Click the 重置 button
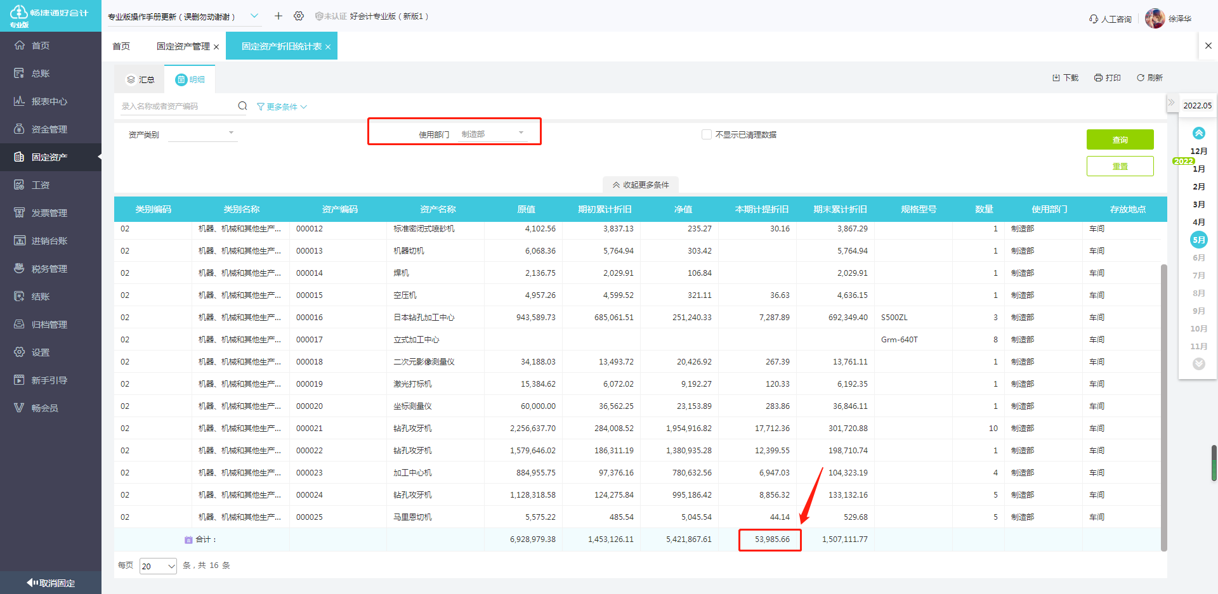The height and width of the screenshot is (594, 1218). [x=1120, y=166]
